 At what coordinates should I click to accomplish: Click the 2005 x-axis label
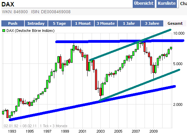tap(118, 131)
